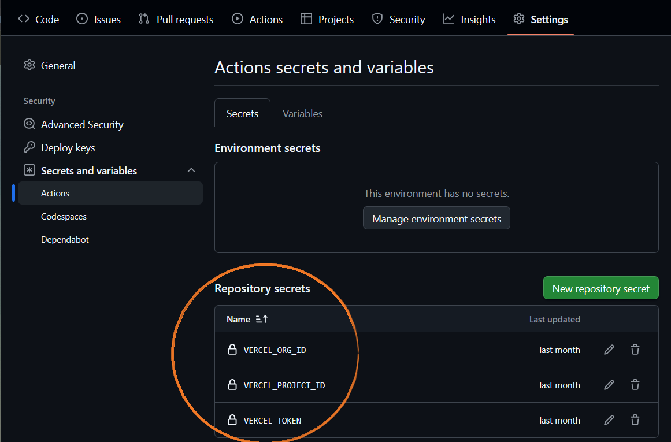
Task: Switch to the Variables tab
Action: click(302, 113)
